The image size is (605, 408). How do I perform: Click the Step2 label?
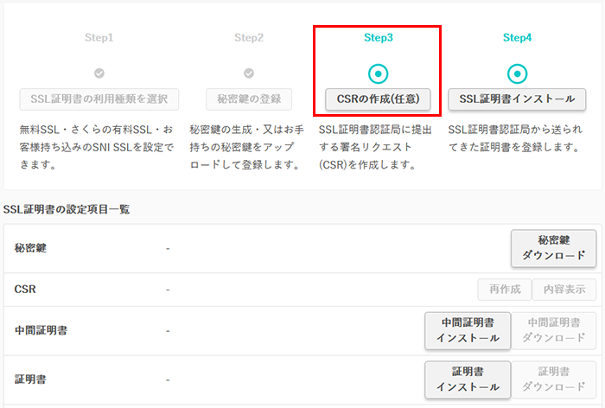click(249, 38)
